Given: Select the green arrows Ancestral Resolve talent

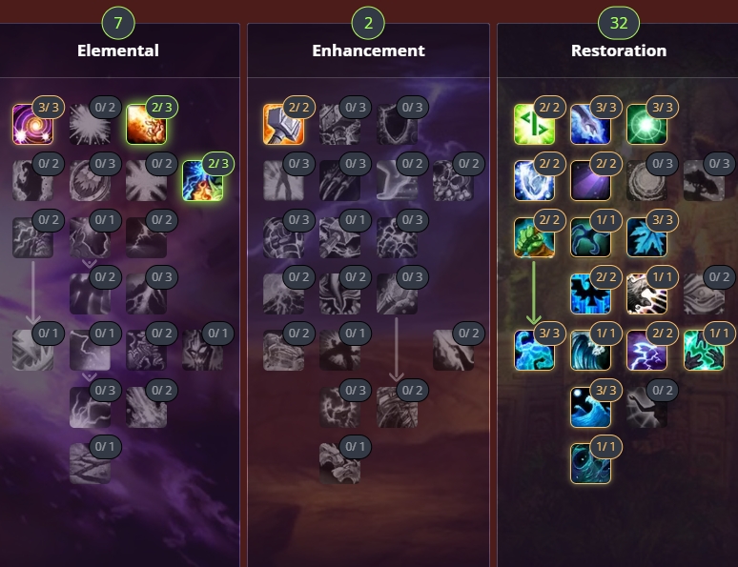Looking at the screenshot, I should click(x=534, y=124).
